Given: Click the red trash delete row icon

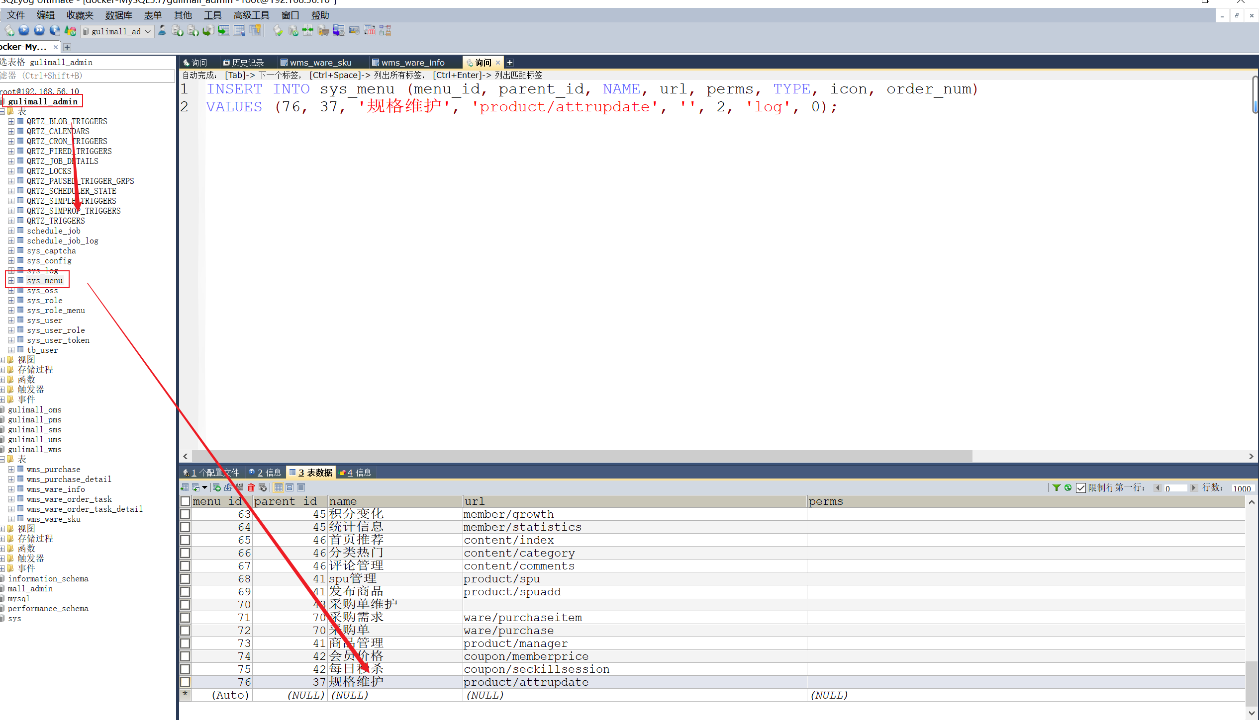Looking at the screenshot, I should coord(251,487).
